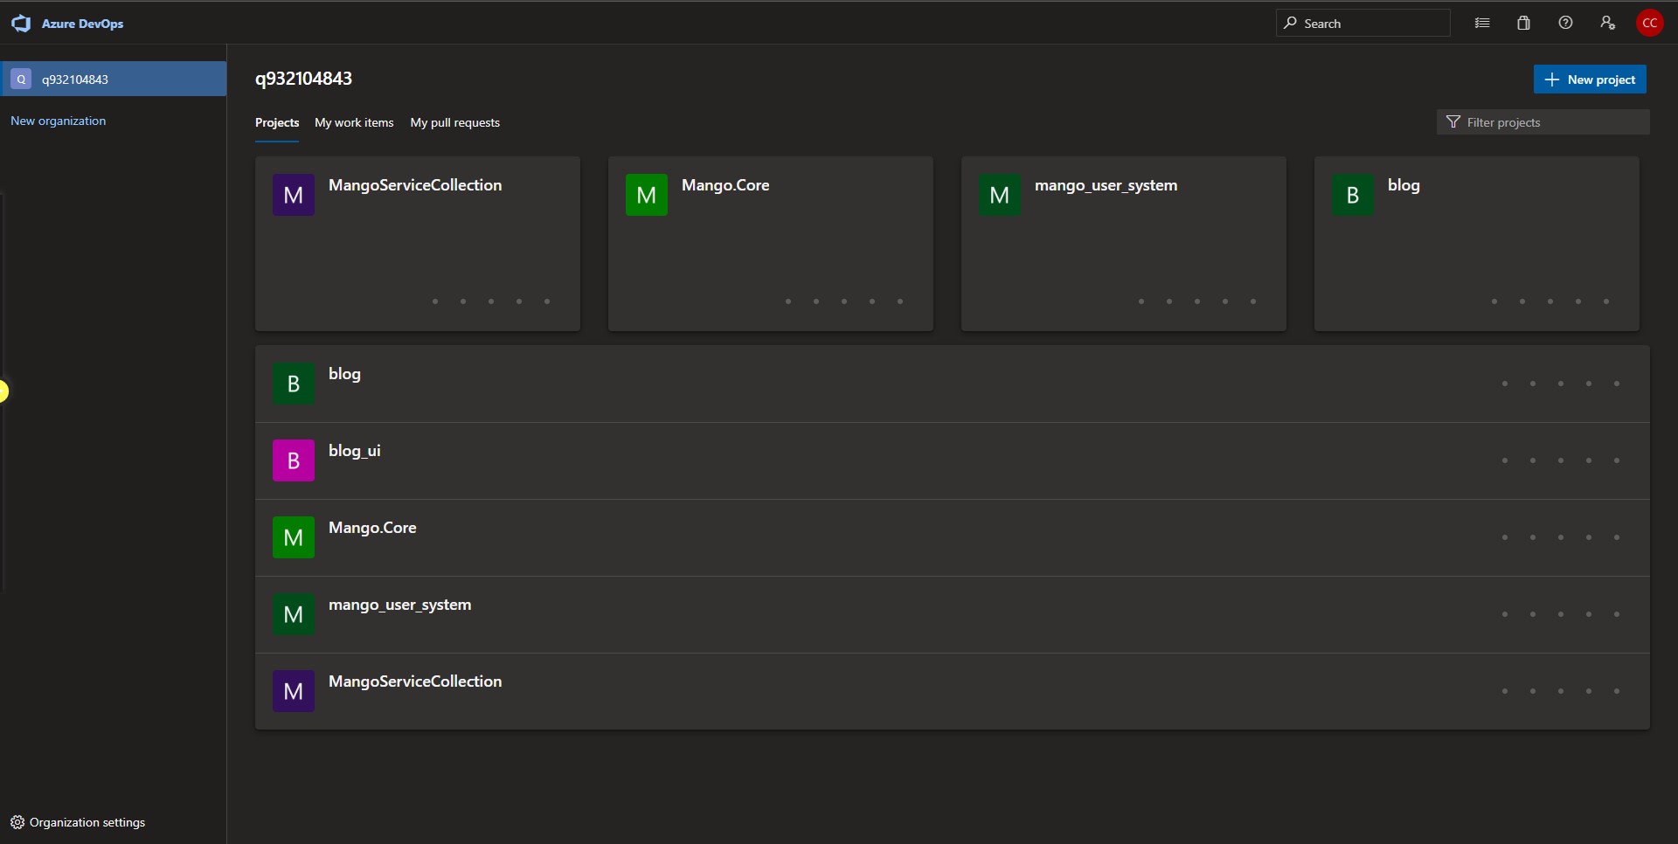
Task: Open the Marketplace shopping bag icon
Action: (x=1523, y=23)
